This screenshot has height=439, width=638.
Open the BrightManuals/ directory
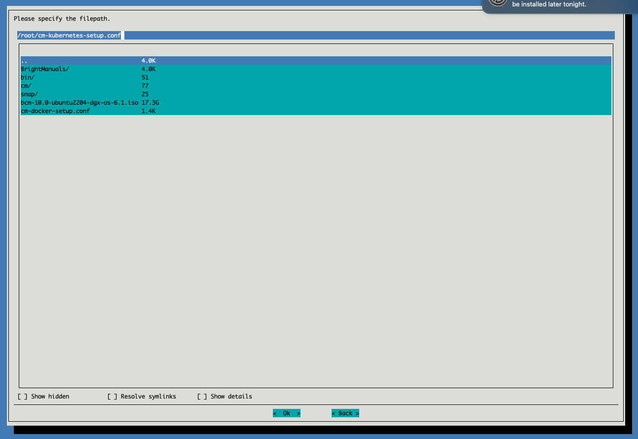pos(316,69)
